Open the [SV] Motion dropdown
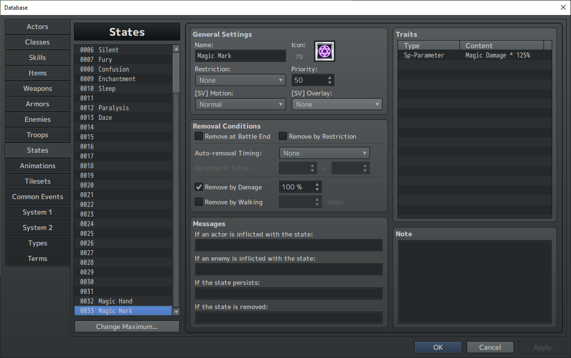The width and height of the screenshot is (571, 358). [241, 104]
